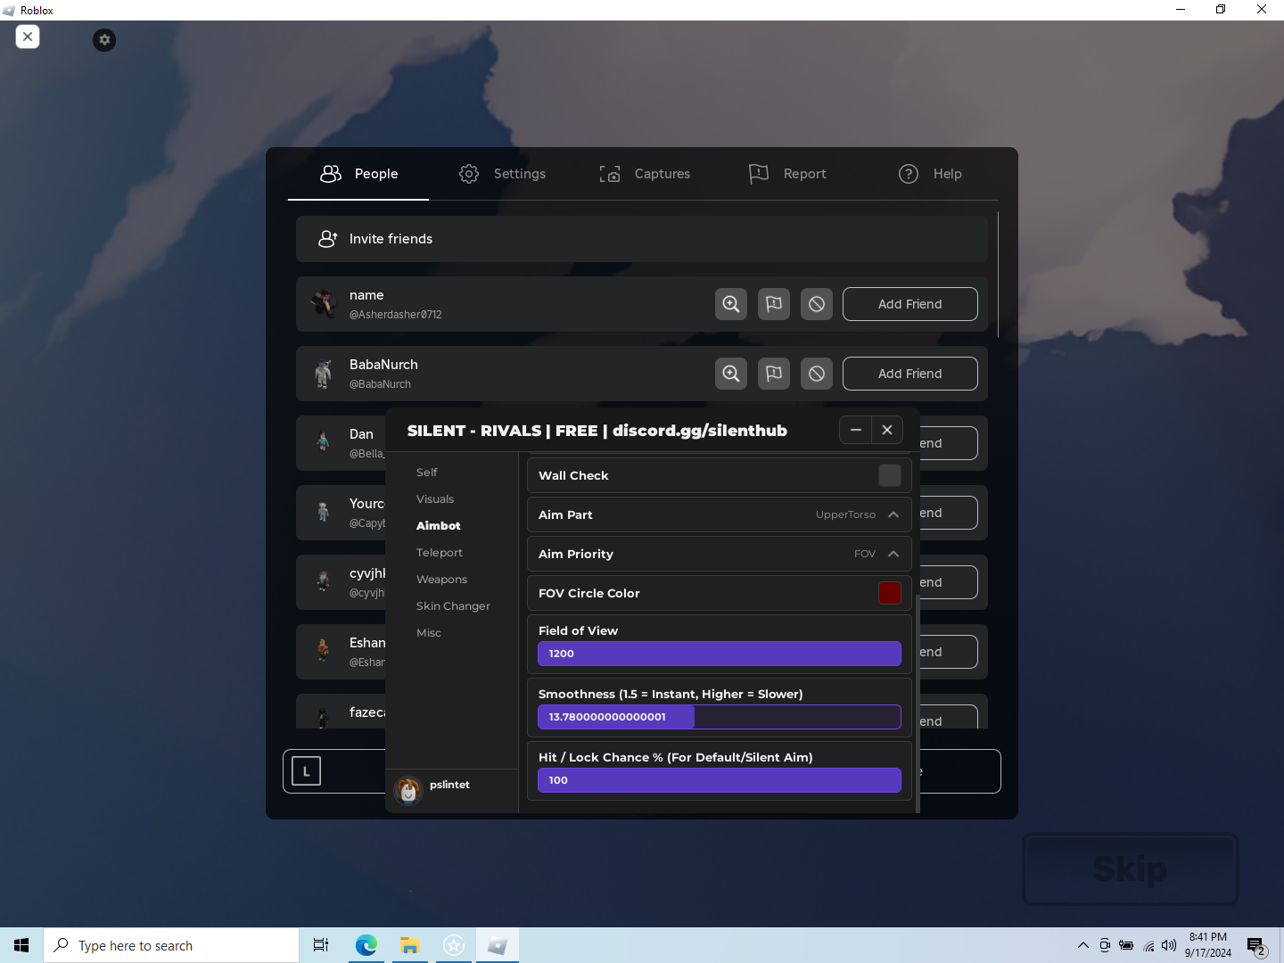Image resolution: width=1284 pixels, height=963 pixels.
Task: Open notification center icon
Action: pos(1256,946)
